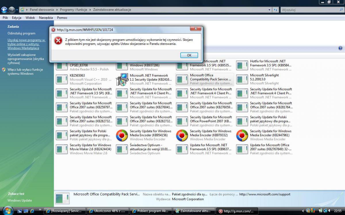Select the CPSID_83708 Adobe Reader update icon
This screenshot has width=345, height=215.
pyautogui.click(x=62, y=66)
